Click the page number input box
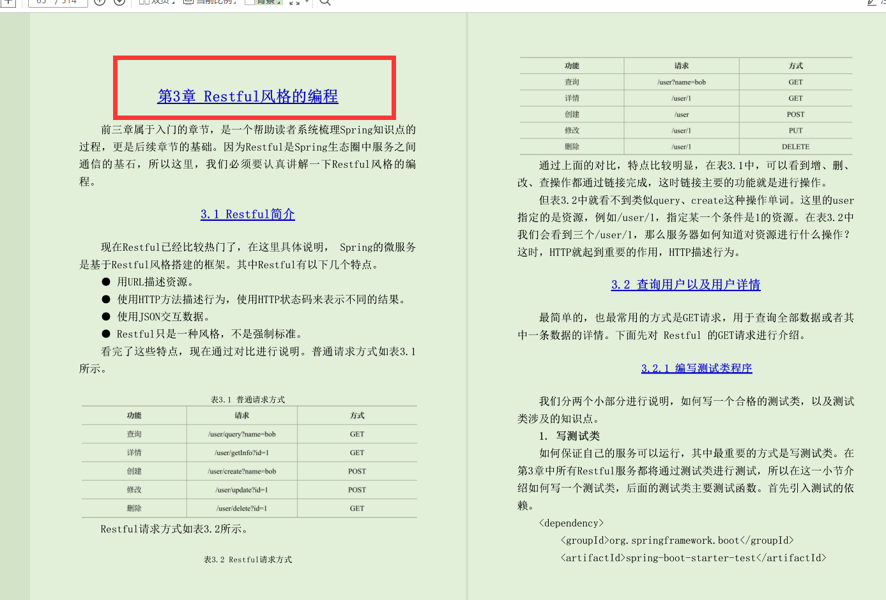Screen dimensions: 886x600 (x=57, y=3)
